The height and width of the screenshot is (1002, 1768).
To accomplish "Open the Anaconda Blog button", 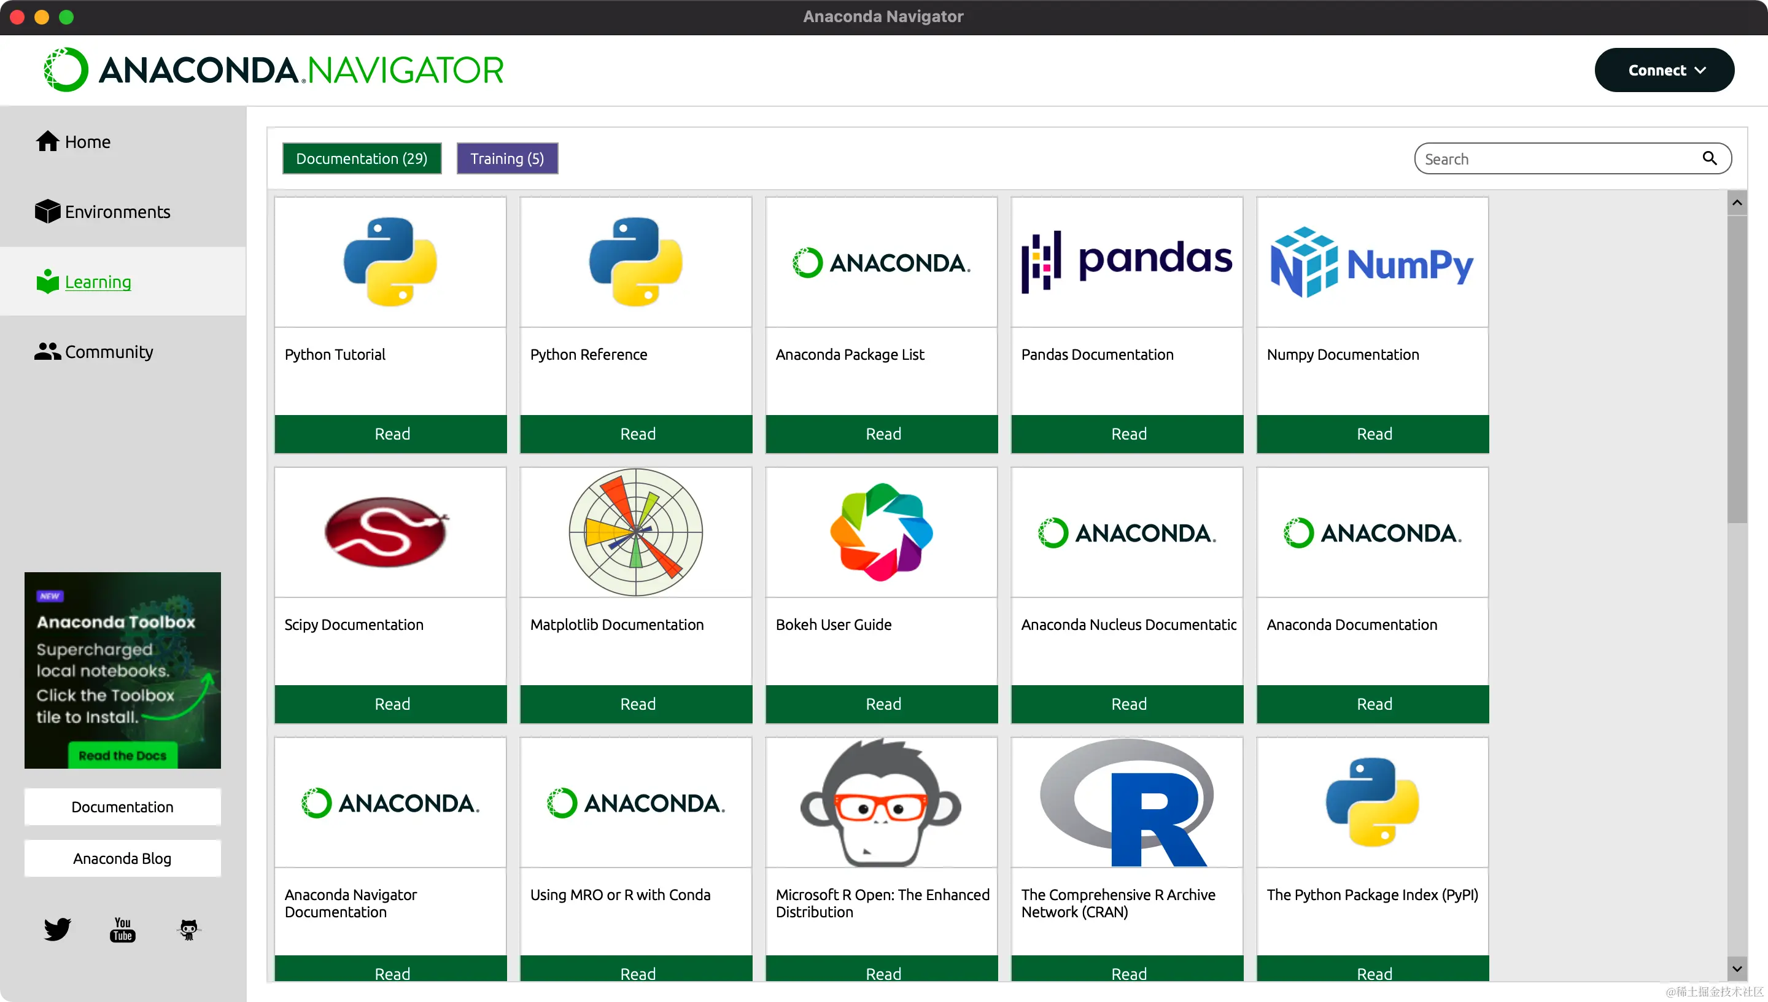I will tap(122, 858).
